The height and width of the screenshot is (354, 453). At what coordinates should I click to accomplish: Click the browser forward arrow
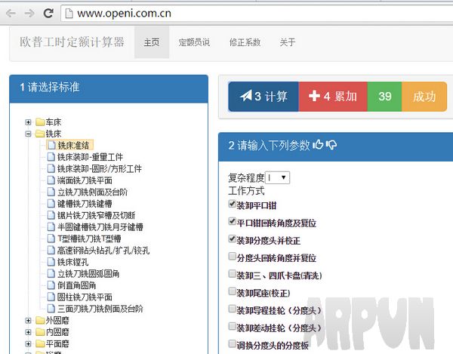pos(29,14)
